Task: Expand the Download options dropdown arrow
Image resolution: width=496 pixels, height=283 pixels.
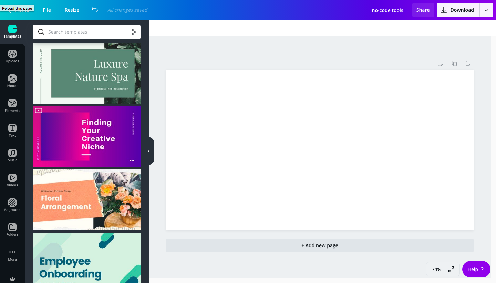Action: click(486, 10)
